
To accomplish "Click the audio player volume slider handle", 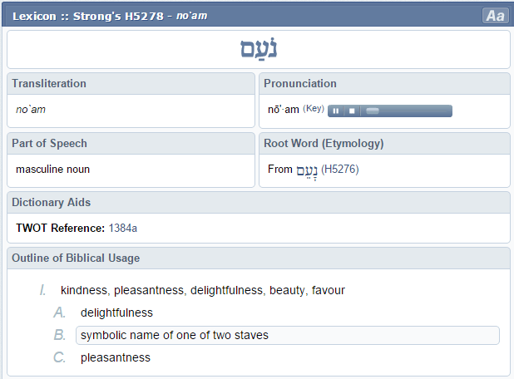I will click(x=373, y=111).
